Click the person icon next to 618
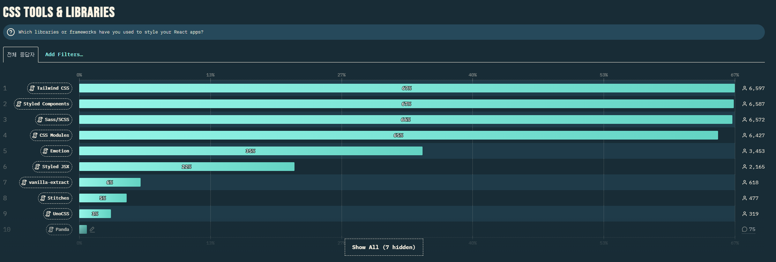776x262 pixels. point(745,182)
